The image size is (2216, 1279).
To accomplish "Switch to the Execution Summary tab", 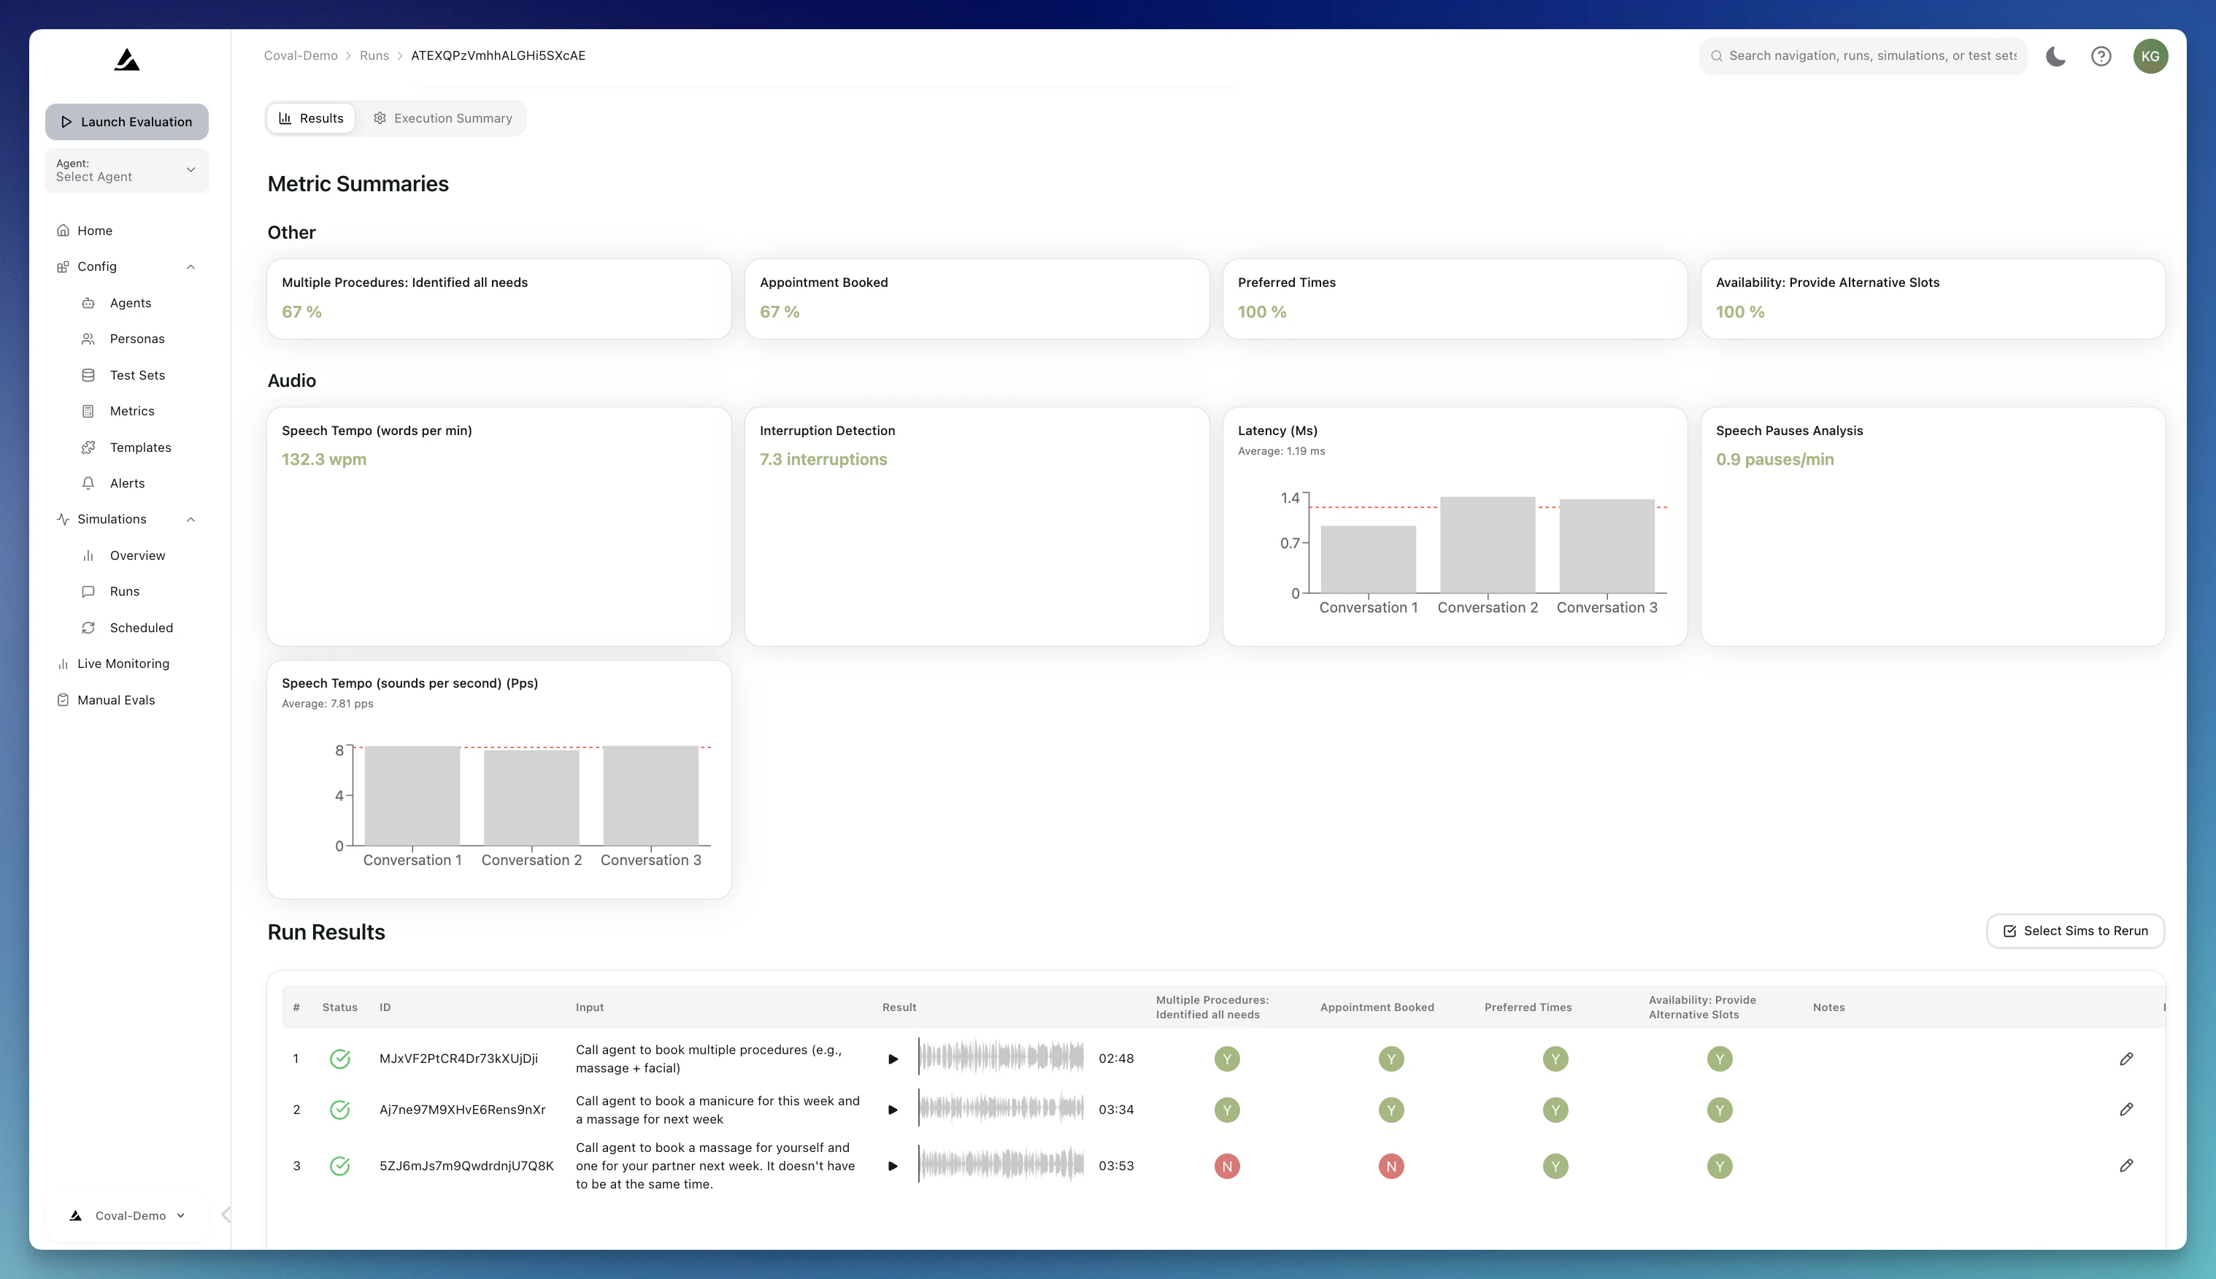I will pos(442,118).
